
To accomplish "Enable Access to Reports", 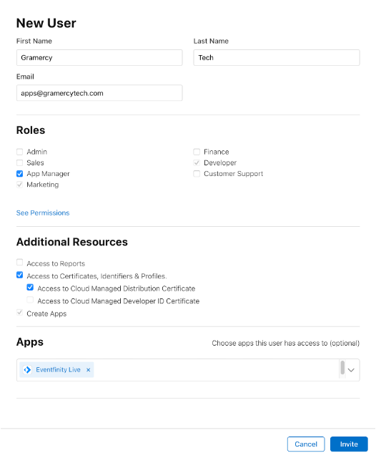I will 19,263.
